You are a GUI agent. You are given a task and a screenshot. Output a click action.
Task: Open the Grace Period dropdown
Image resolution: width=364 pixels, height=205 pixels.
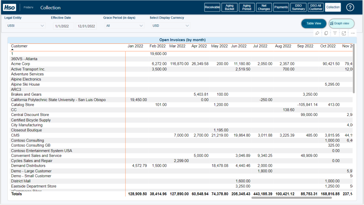[x=124, y=26]
